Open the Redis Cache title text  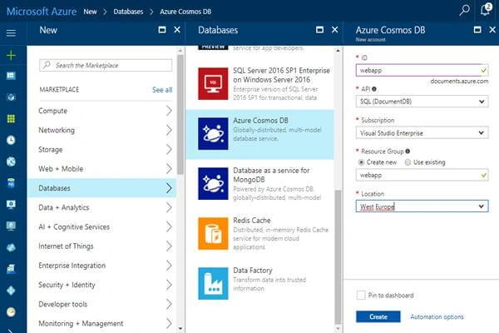tap(252, 220)
